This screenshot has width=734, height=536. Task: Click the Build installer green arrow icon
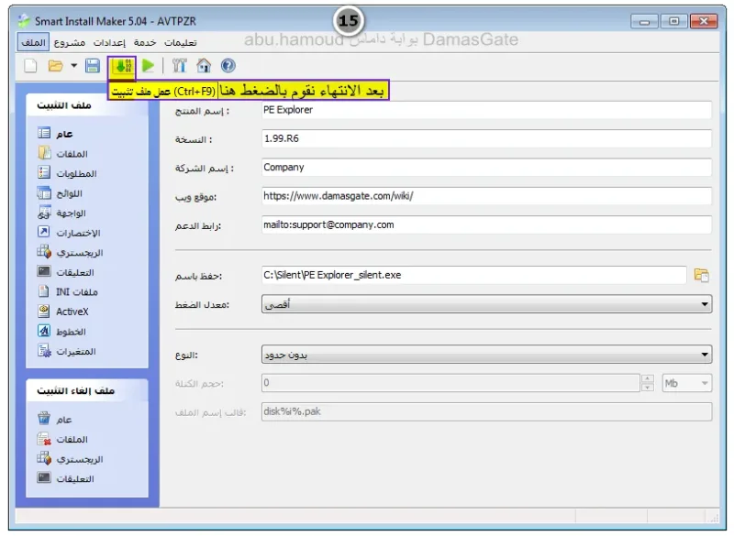[x=123, y=66]
